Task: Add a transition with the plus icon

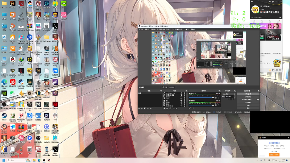Action: click(228, 99)
